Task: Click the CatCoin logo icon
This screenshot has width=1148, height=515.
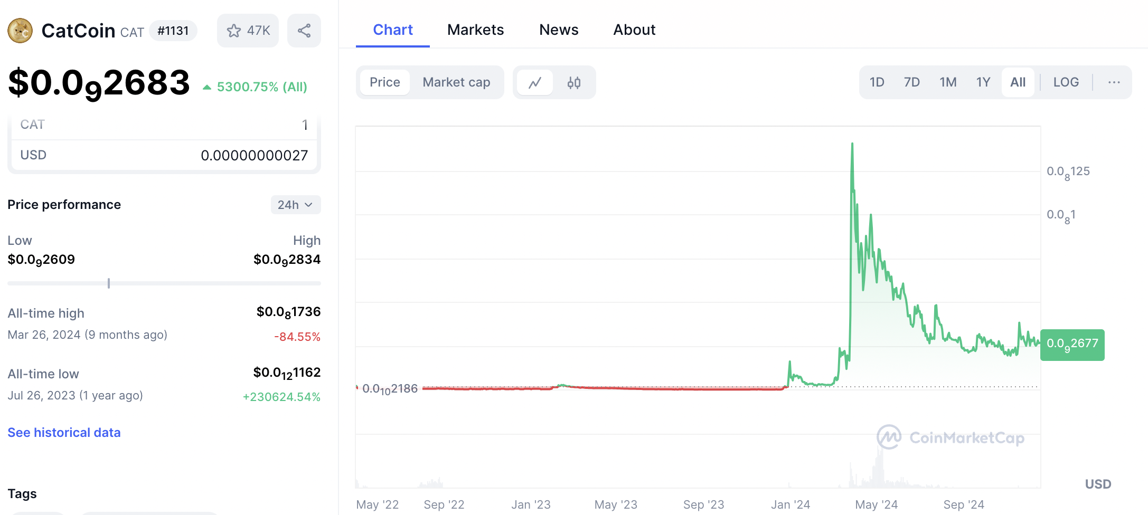Action: tap(20, 31)
